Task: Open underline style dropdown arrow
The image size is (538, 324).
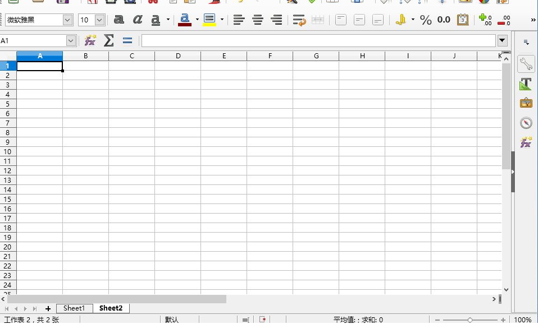Action: pyautogui.click(x=168, y=20)
